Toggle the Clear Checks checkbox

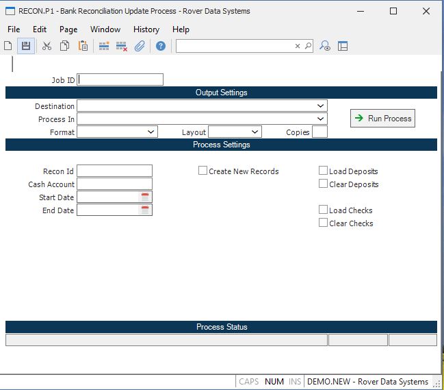[324, 223]
